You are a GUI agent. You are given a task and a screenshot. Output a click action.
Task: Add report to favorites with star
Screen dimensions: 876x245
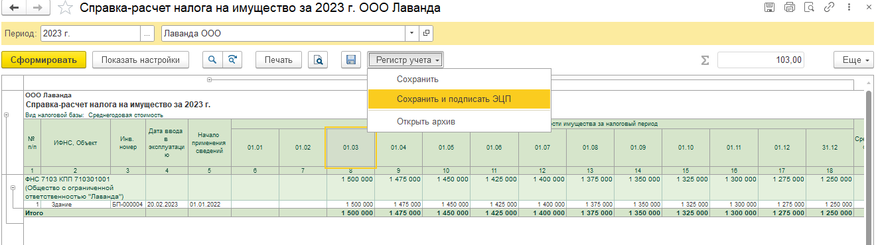[64, 8]
